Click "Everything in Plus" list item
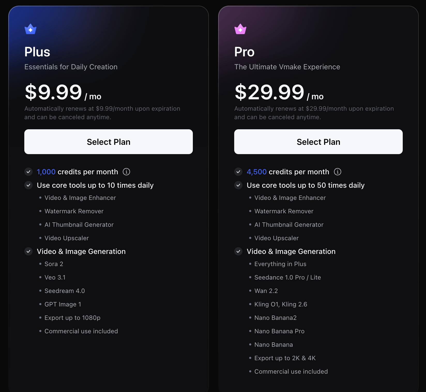Viewport: 426px width, 392px height. (x=280, y=264)
